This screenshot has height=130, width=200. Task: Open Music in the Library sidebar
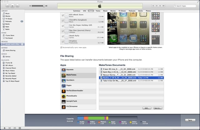point(7,13)
